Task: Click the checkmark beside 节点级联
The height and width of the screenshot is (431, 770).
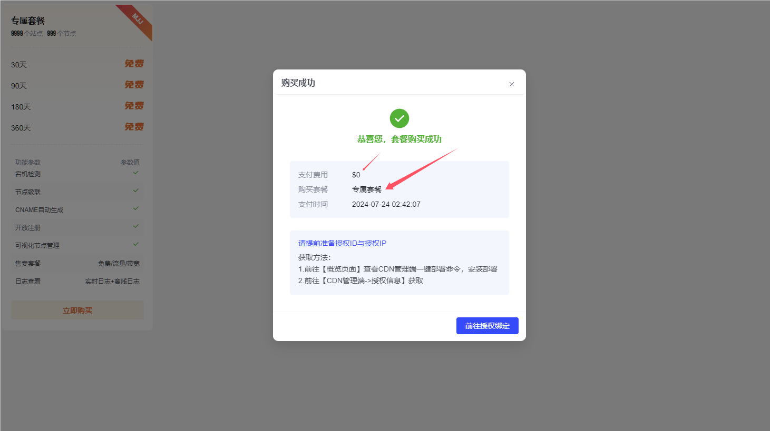Action: (x=136, y=191)
